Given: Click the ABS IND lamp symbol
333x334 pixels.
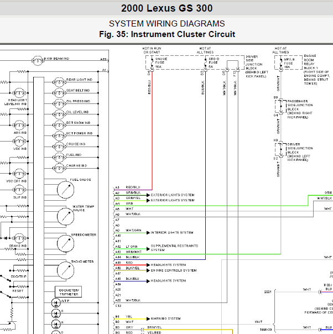Looking at the screenshot, I should click(19, 125).
